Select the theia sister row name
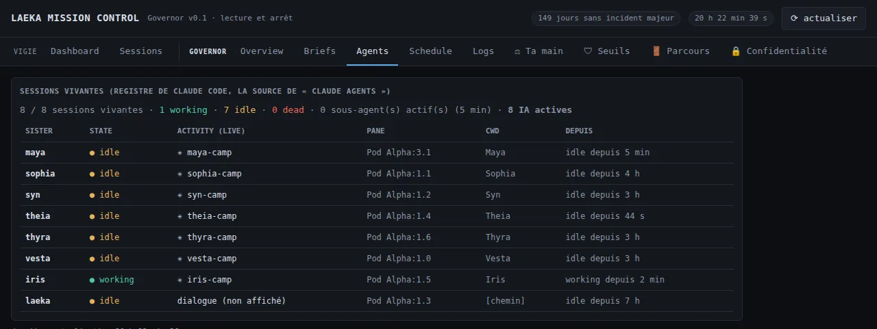The height and width of the screenshot is (329, 877). coord(38,216)
